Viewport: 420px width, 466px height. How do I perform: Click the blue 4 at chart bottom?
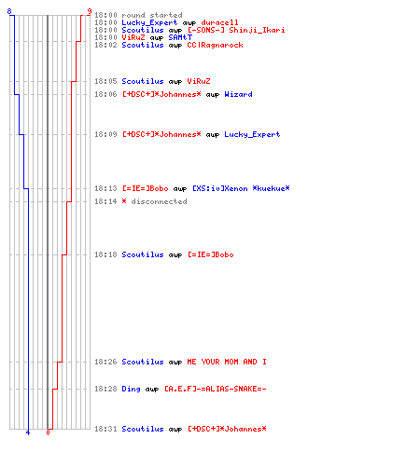click(28, 432)
